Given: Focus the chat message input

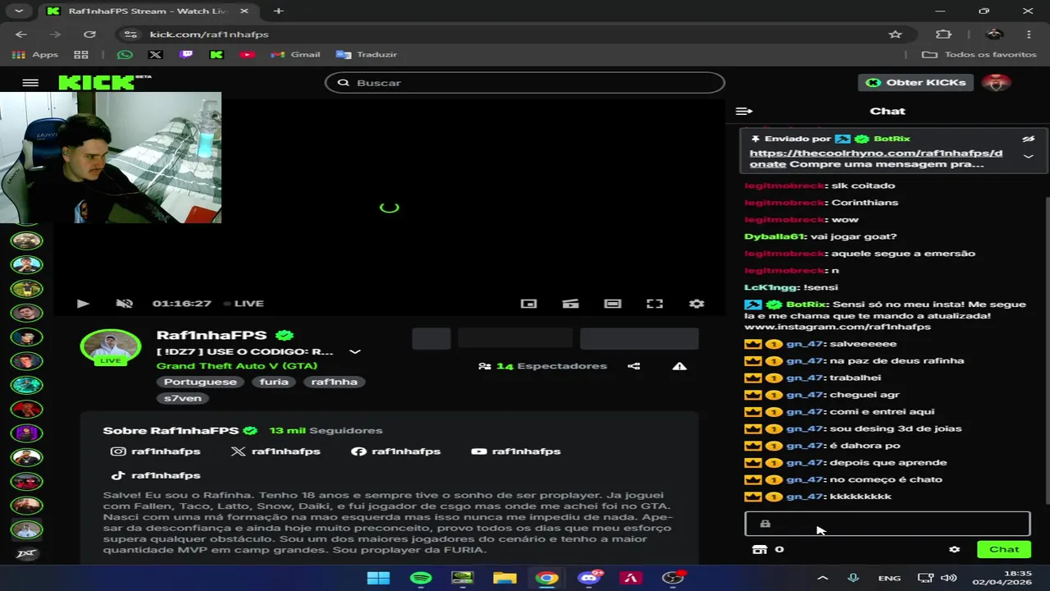Looking at the screenshot, I should (x=887, y=524).
